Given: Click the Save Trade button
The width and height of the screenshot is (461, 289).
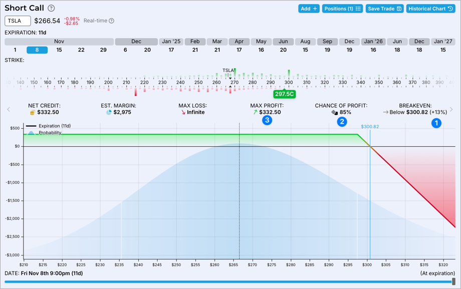Looking at the screenshot, I should (x=384, y=9).
